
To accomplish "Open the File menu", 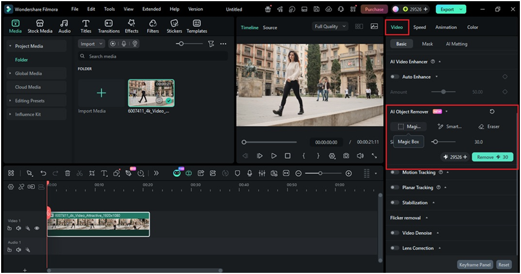I will (75, 9).
